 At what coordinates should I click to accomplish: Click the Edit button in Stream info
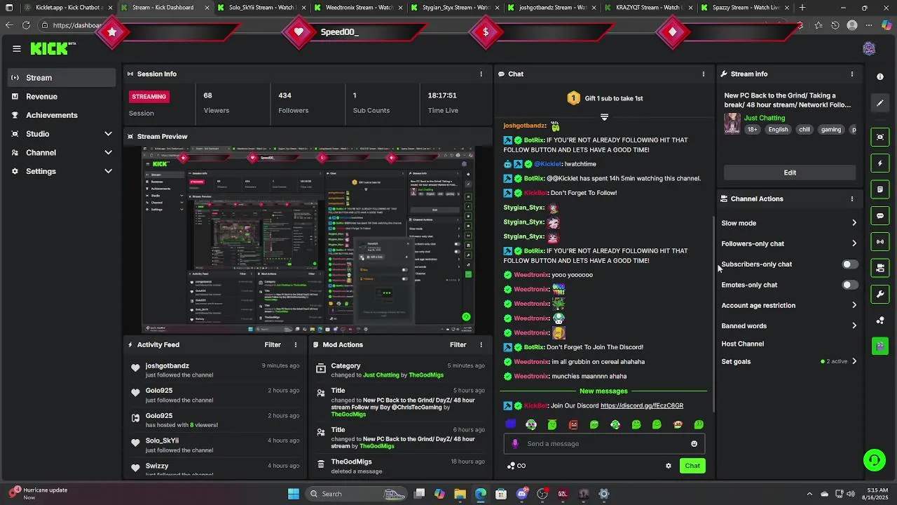tap(790, 173)
